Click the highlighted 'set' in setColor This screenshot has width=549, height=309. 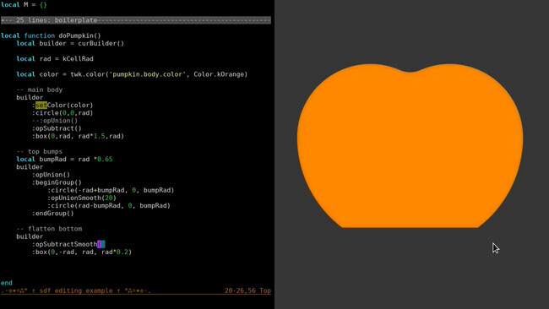tap(41, 105)
